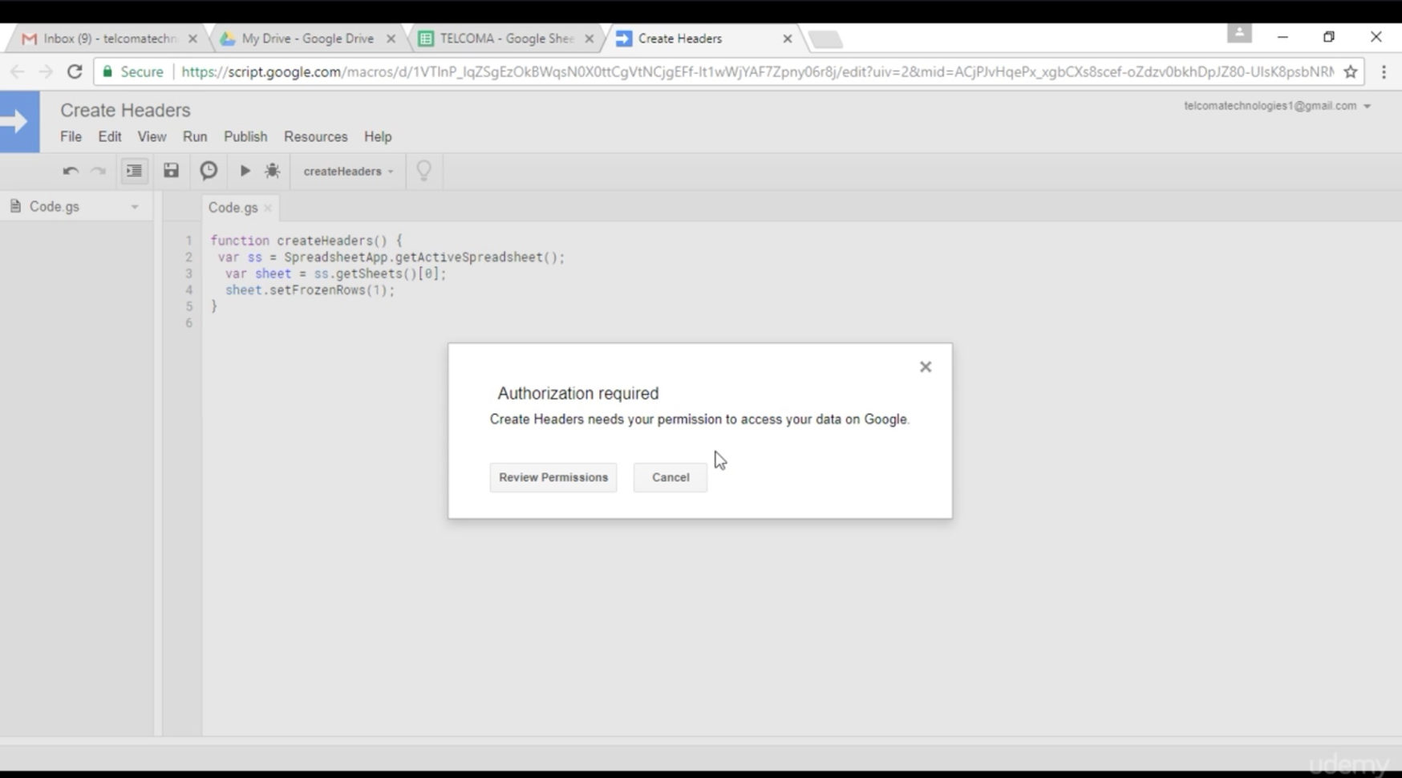Open the createHeaders function dropdown
Viewport: 1402px width, 778px height.
[x=346, y=171]
